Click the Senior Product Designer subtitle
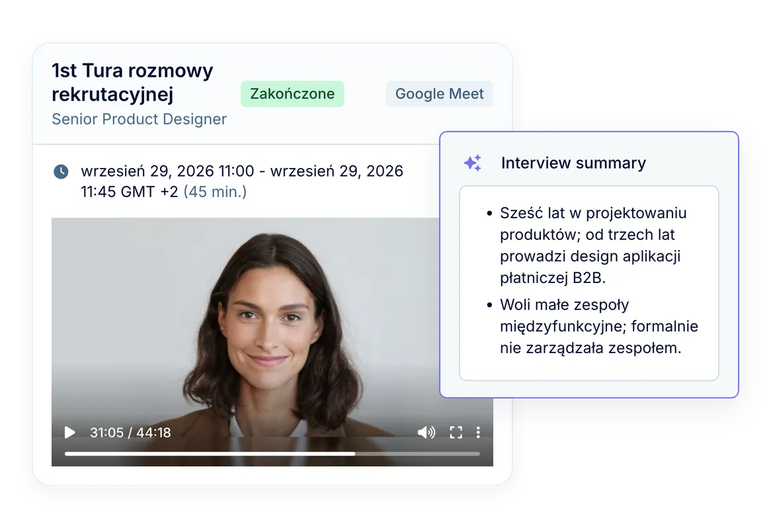The image size is (771, 529). point(139,119)
